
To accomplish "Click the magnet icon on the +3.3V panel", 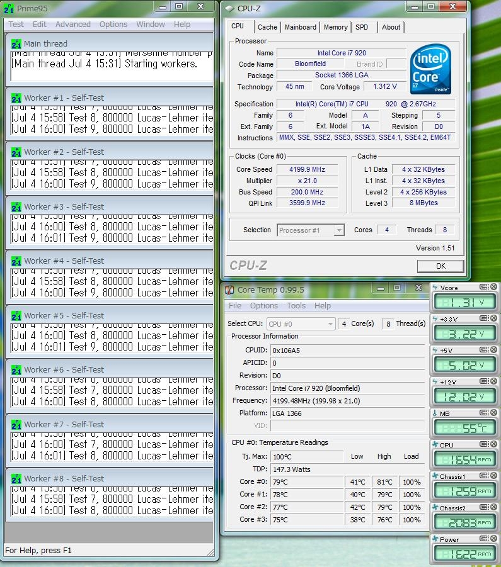I will pos(485,318).
